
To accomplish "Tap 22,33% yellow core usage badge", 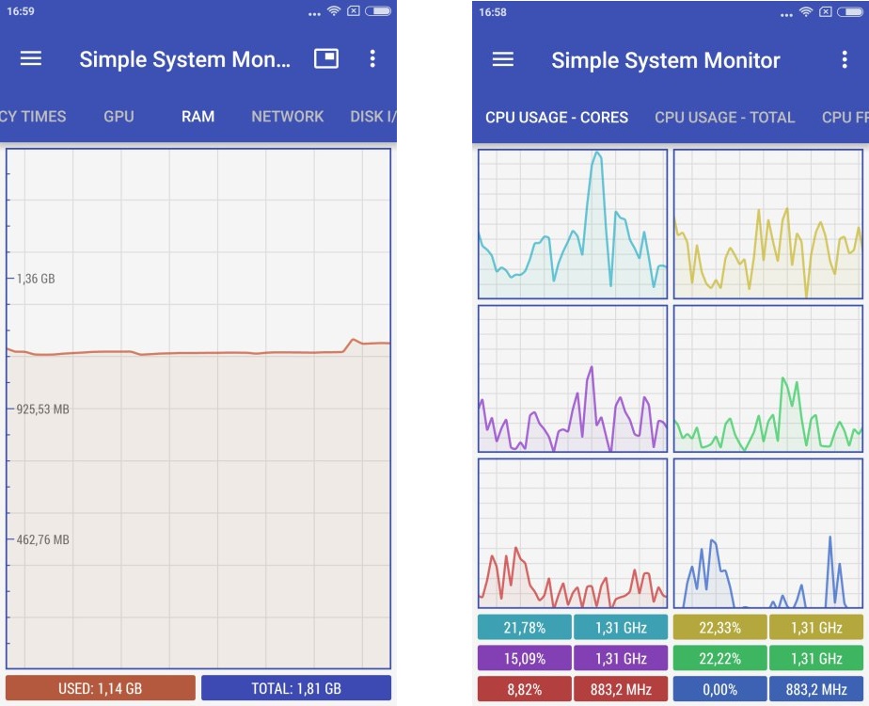I will click(719, 627).
